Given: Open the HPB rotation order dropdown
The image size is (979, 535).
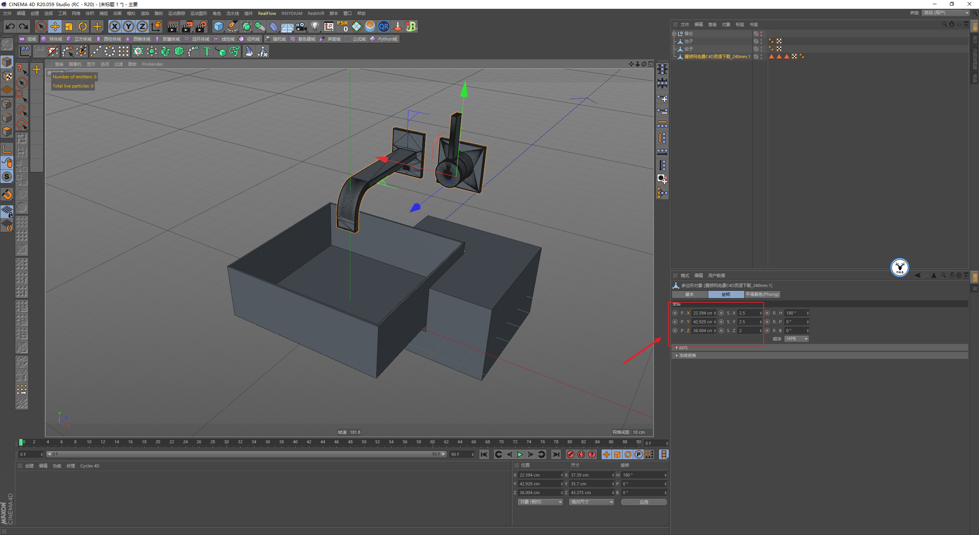Looking at the screenshot, I should click(x=796, y=339).
